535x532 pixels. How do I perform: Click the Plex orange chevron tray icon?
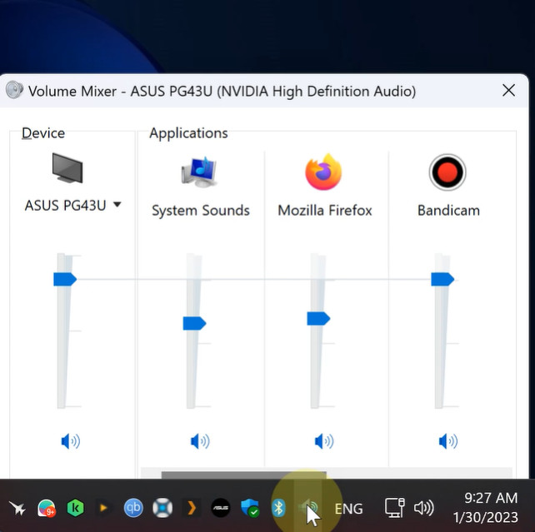tap(192, 508)
